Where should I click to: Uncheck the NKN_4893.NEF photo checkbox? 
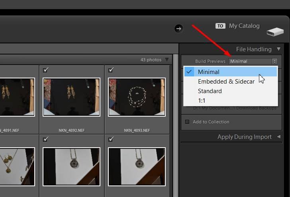(111, 70)
